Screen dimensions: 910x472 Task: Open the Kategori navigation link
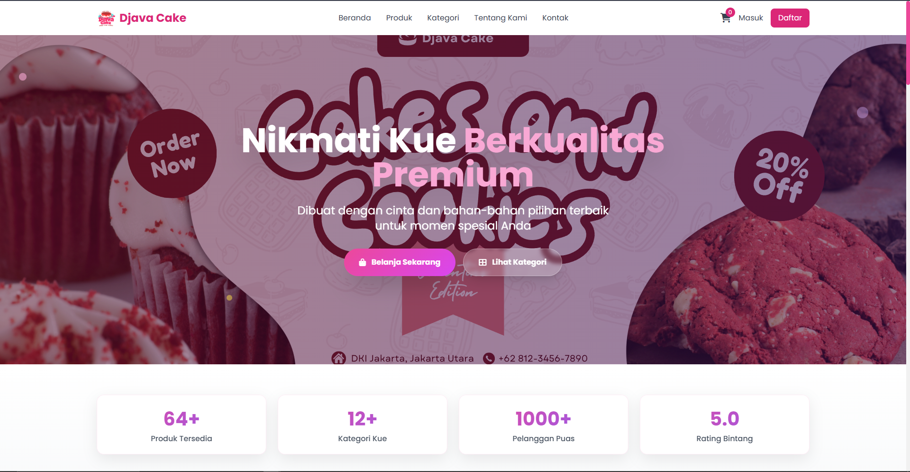[443, 18]
